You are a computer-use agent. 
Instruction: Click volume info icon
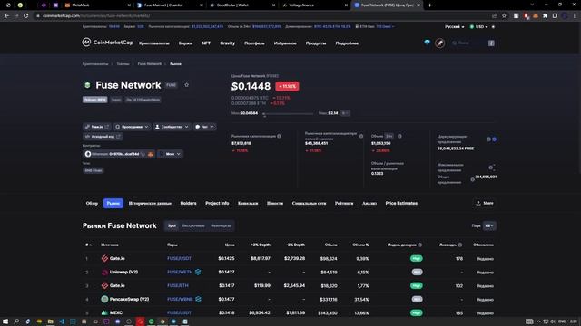pyautogui.click(x=399, y=136)
